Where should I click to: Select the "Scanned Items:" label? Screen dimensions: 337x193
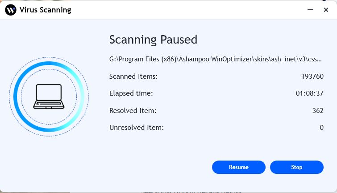[133, 76]
